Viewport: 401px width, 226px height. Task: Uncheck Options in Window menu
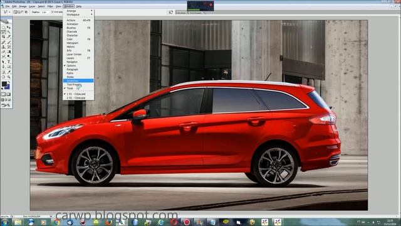pos(78,65)
